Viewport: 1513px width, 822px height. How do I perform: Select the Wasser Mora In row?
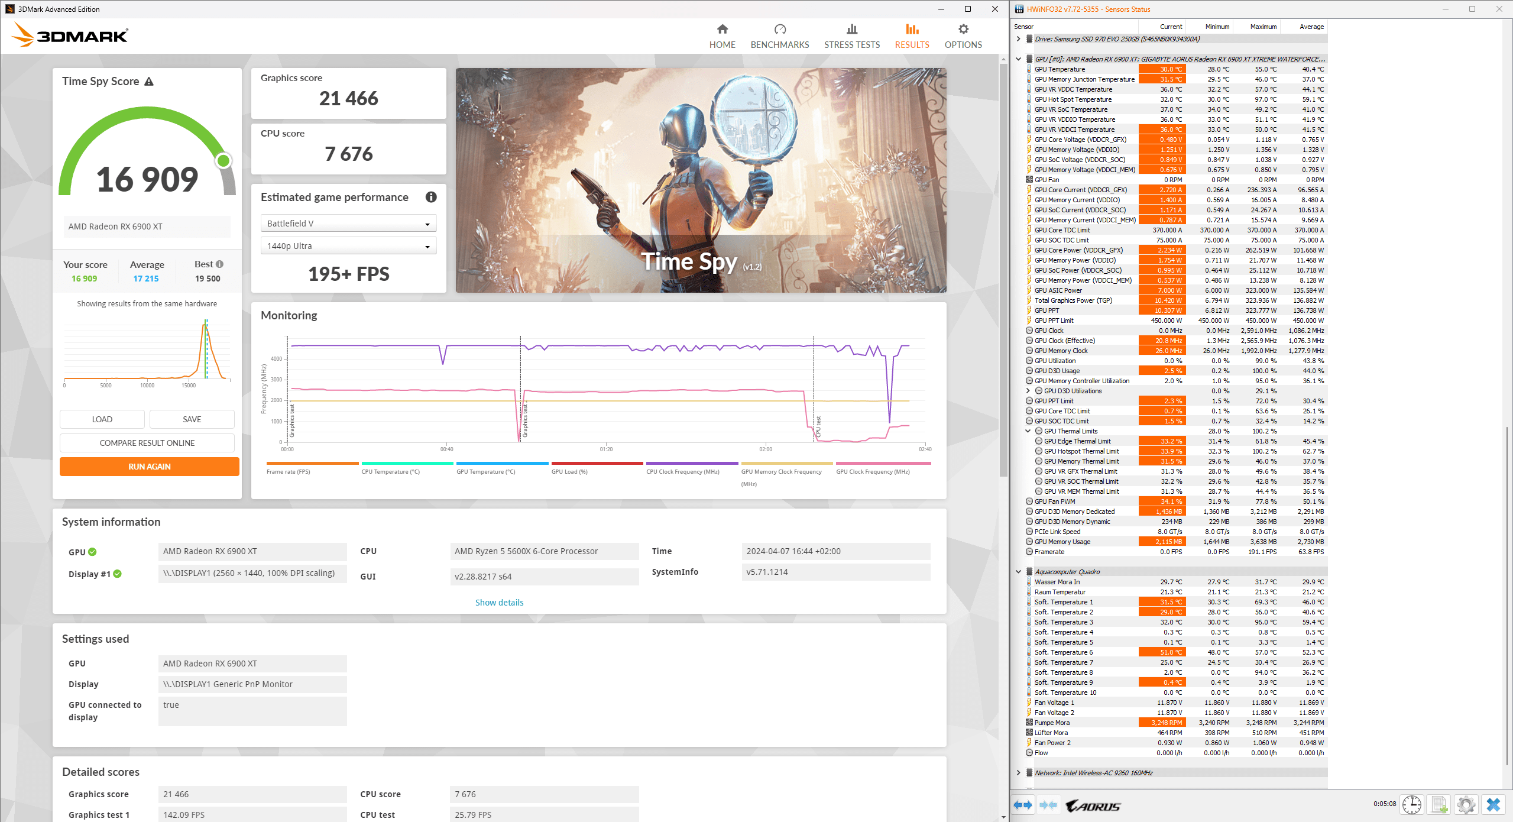(x=1175, y=582)
